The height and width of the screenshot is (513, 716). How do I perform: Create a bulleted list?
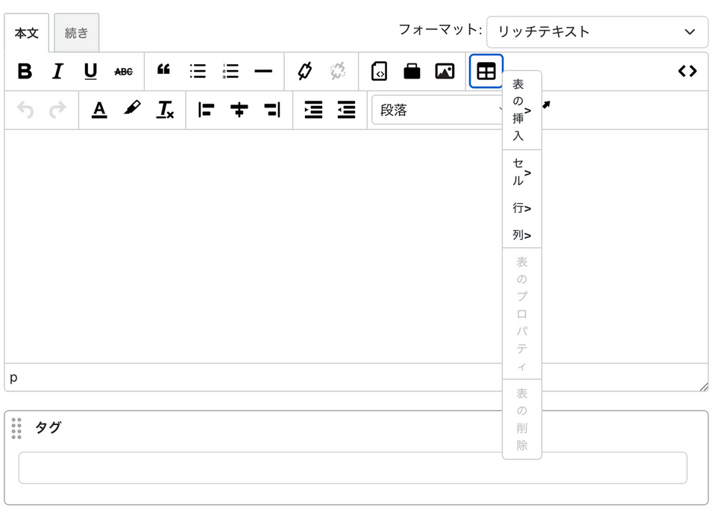[x=197, y=72]
